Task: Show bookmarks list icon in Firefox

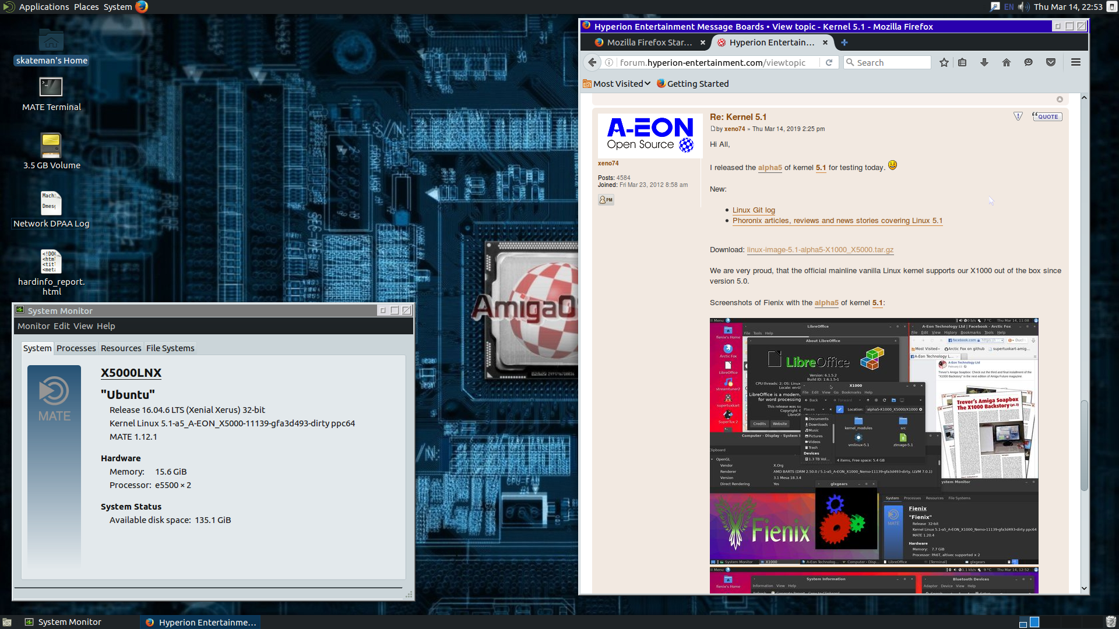Action: tap(962, 62)
